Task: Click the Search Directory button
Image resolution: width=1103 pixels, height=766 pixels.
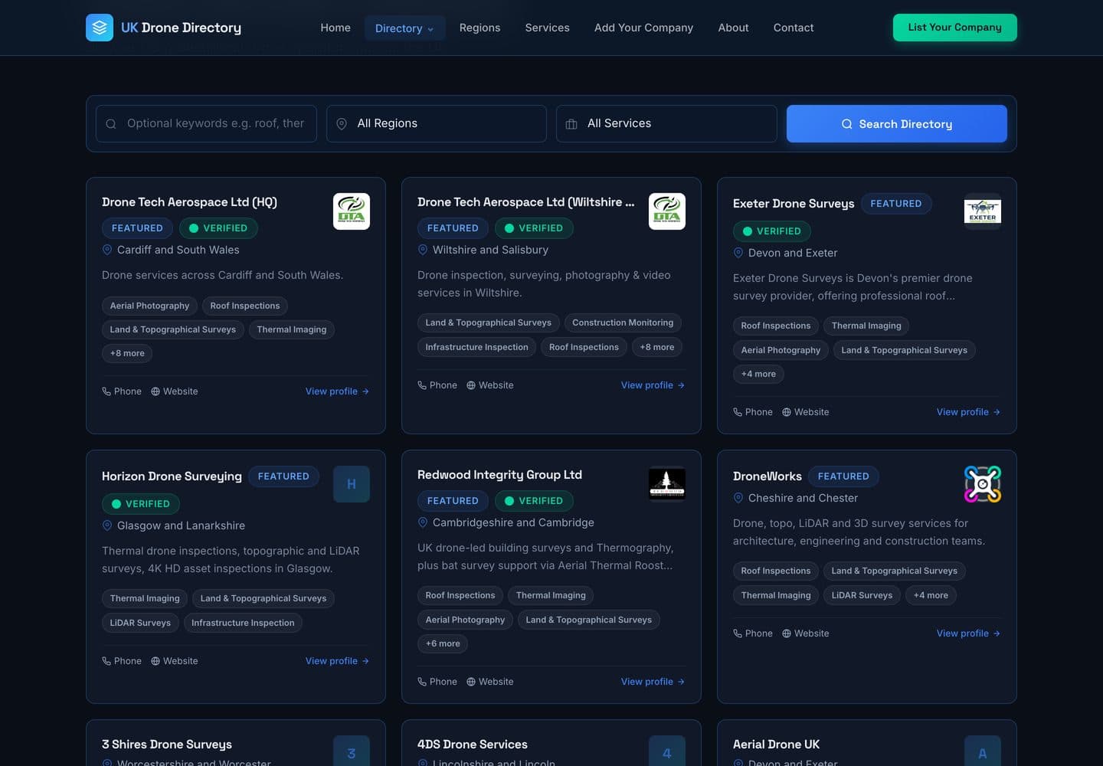Action: pos(897,123)
